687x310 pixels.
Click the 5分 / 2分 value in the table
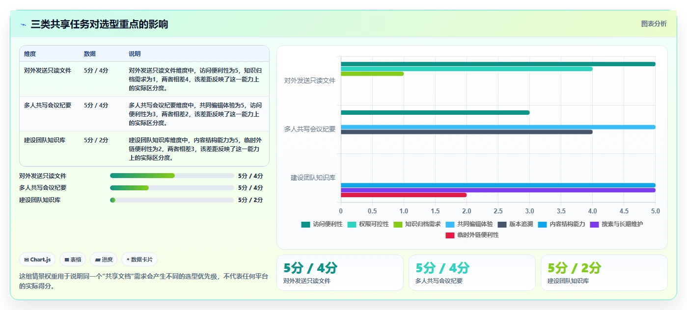pos(96,140)
